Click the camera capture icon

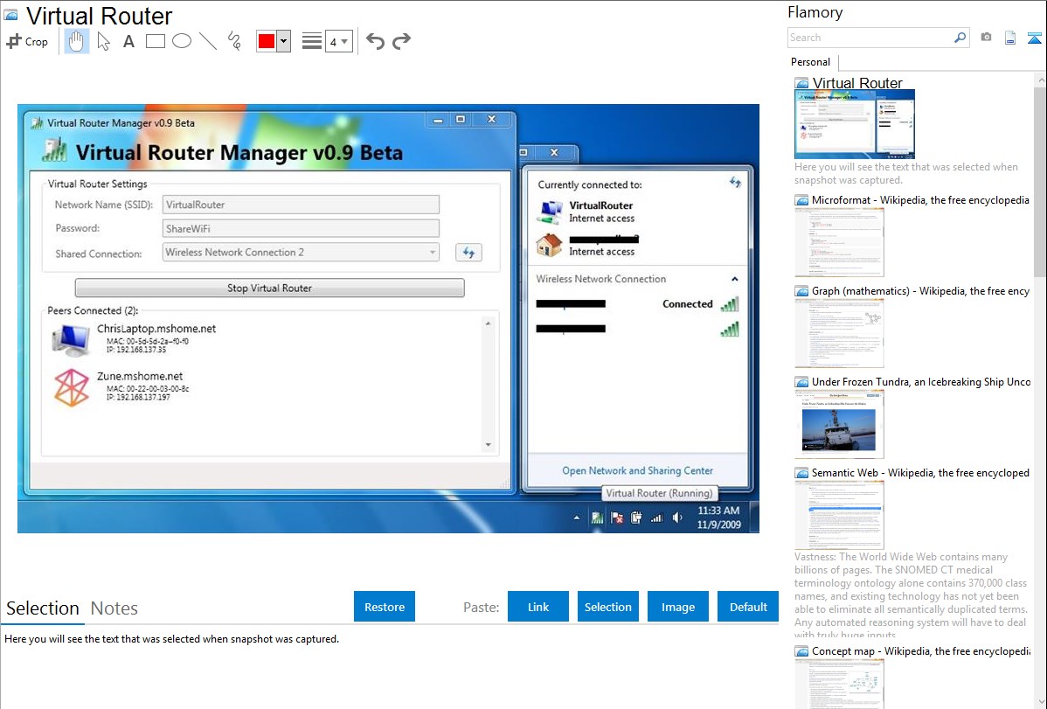[986, 38]
